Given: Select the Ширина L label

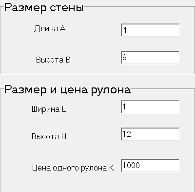Looking at the screenshot, I should click(49, 109).
